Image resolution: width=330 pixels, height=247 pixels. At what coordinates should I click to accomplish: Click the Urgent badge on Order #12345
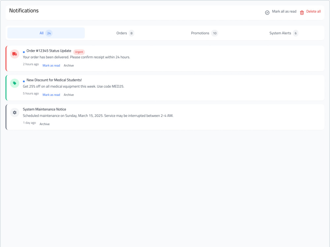coord(79,52)
